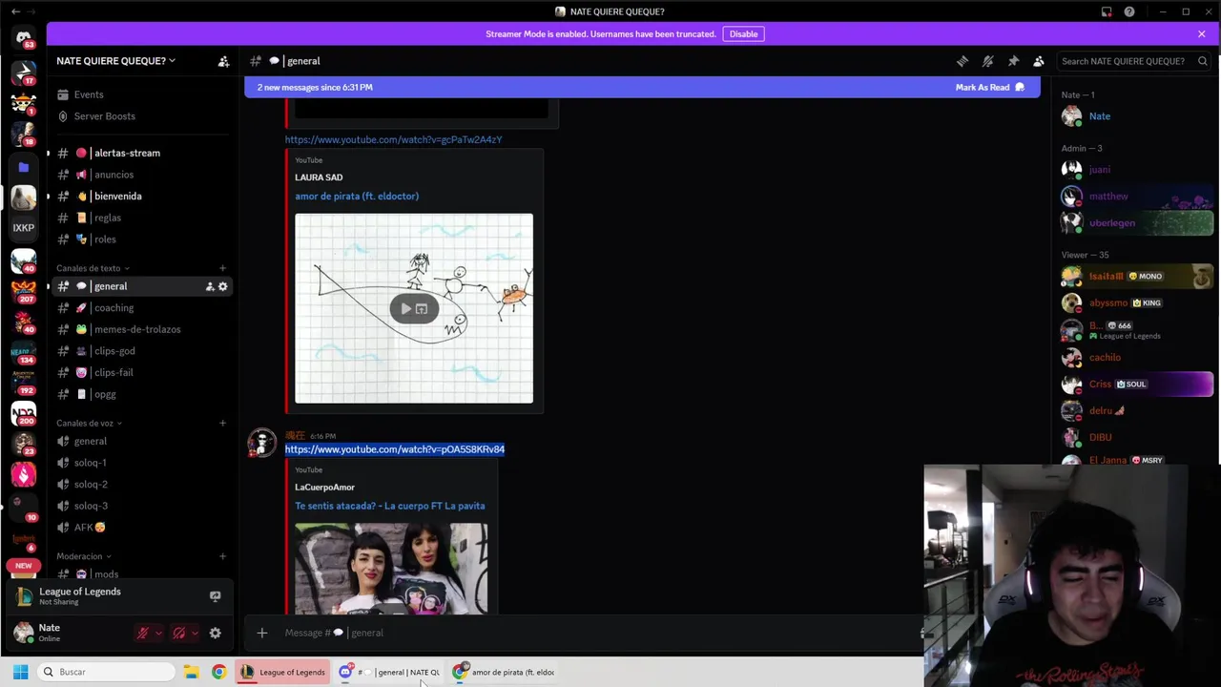
Task: Open invite people icon beside server name
Action: point(223,61)
